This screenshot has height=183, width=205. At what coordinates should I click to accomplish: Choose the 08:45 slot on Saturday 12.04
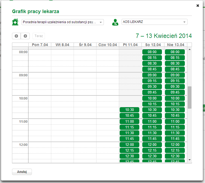[152, 69]
